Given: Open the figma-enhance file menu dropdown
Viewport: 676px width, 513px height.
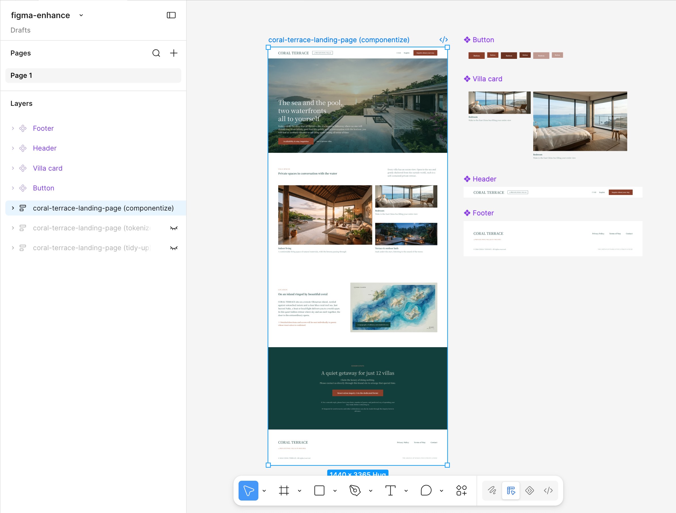Looking at the screenshot, I should [81, 15].
